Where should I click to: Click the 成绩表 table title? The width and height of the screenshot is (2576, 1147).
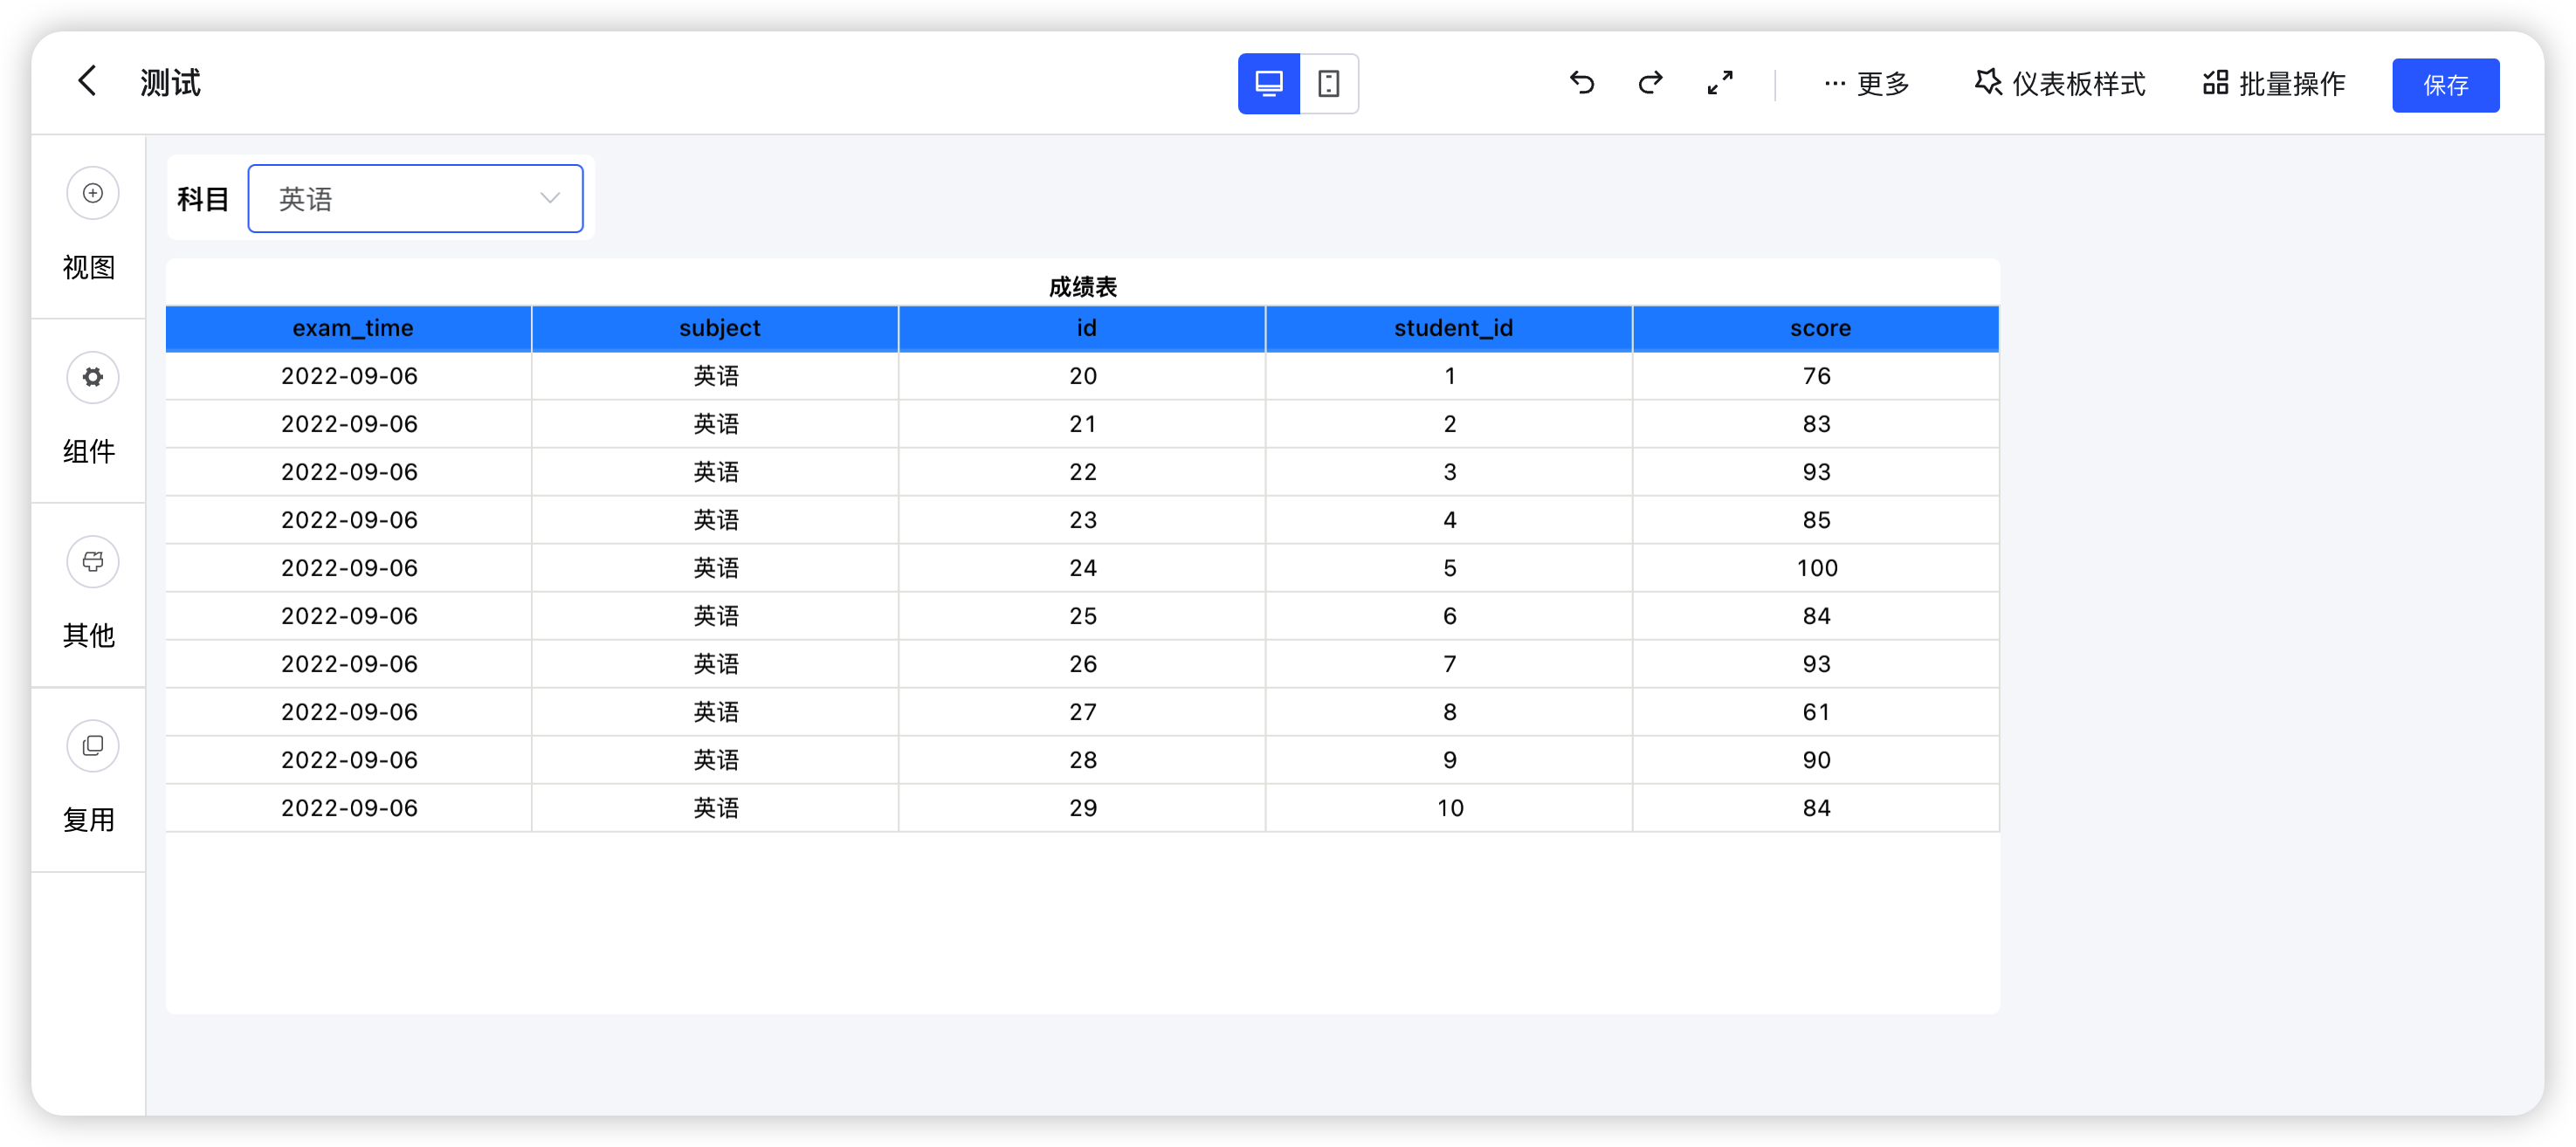click(1083, 286)
